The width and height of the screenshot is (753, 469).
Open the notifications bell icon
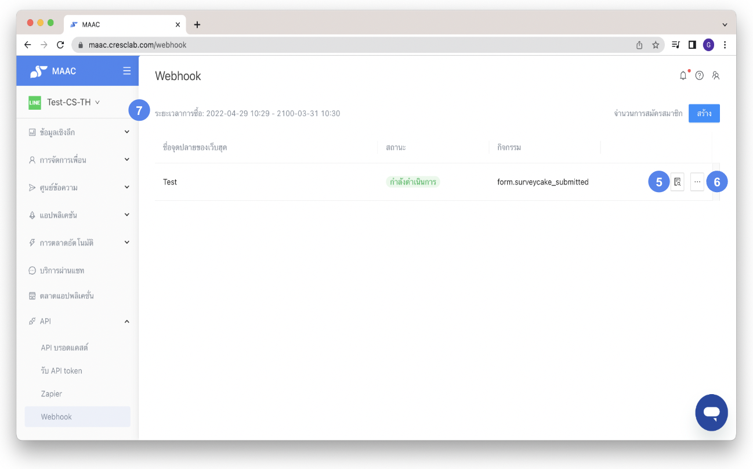click(683, 75)
